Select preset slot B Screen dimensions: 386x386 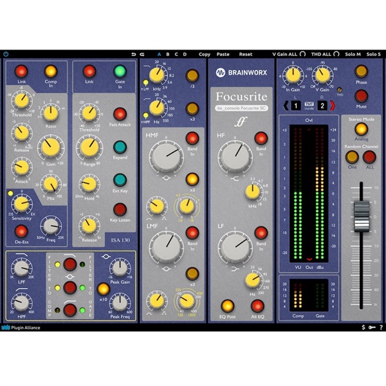(168, 55)
